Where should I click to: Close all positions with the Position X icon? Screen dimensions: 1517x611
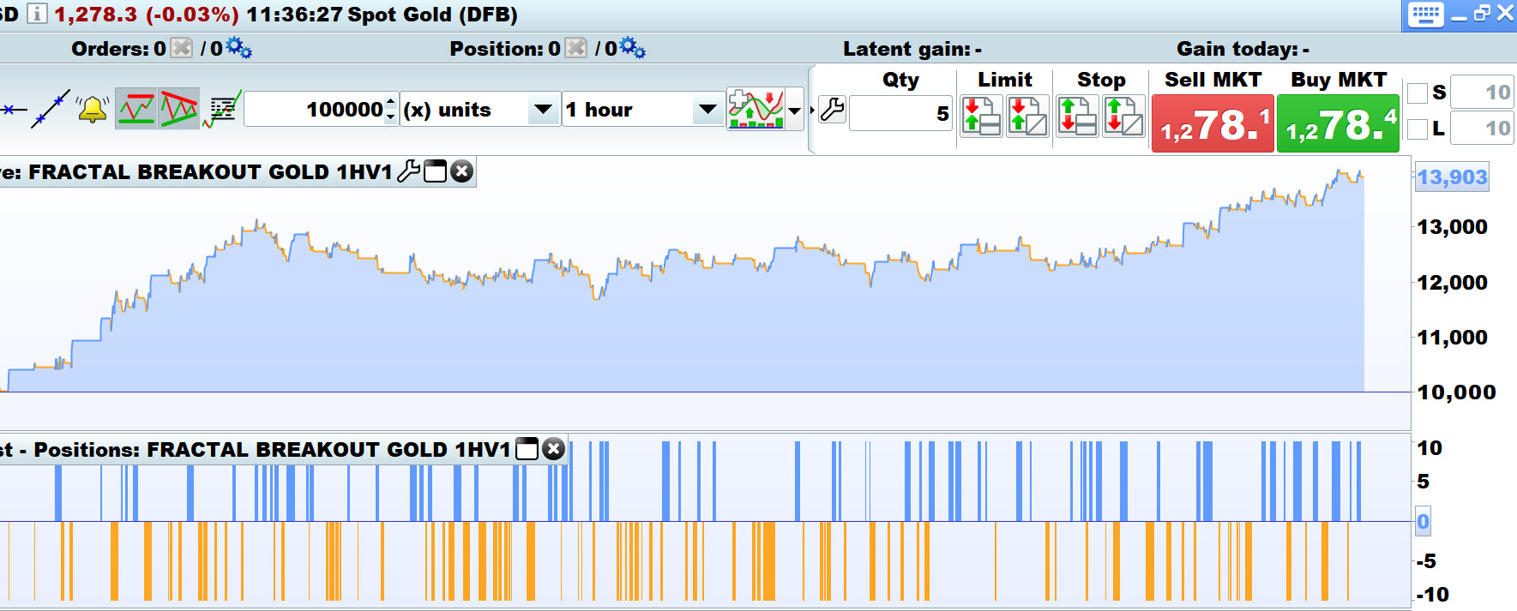point(577,48)
